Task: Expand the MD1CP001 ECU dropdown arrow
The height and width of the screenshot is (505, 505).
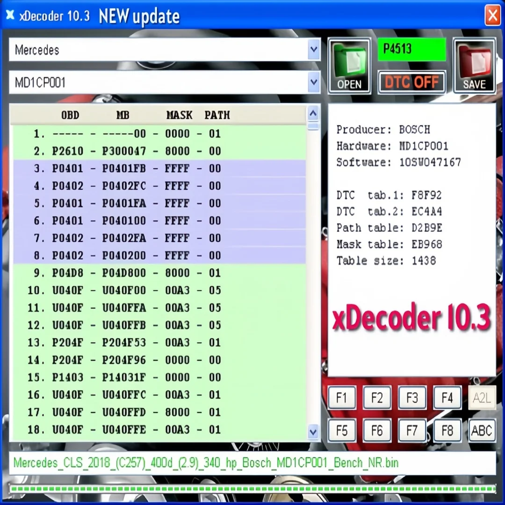Action: 314,82
